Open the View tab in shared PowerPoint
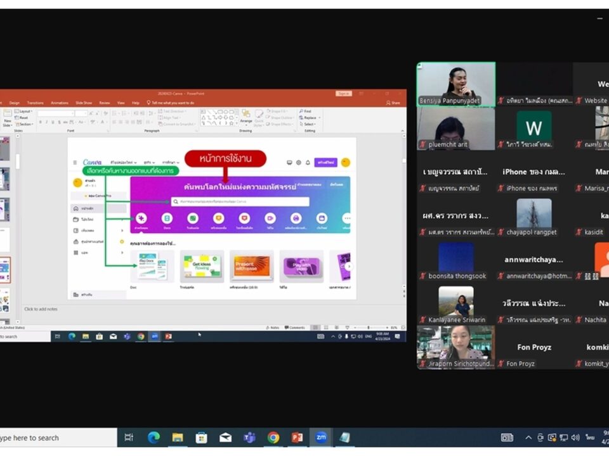This screenshot has width=609, height=456. point(121,103)
